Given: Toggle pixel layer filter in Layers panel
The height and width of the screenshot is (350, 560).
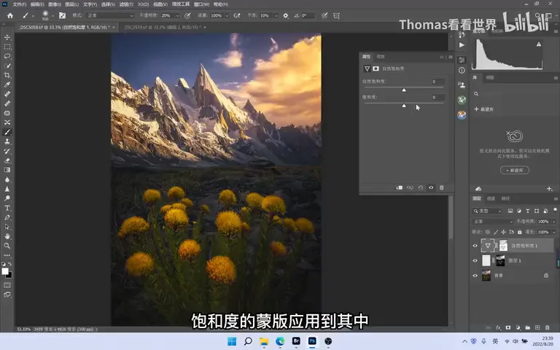Looking at the screenshot, I should tap(510, 211).
